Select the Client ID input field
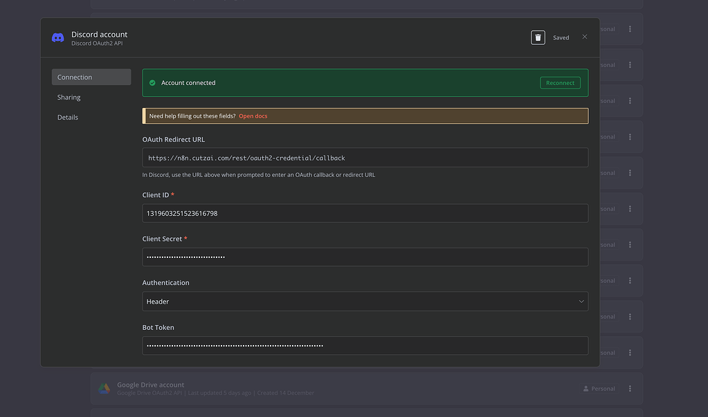708x417 pixels. [365, 213]
